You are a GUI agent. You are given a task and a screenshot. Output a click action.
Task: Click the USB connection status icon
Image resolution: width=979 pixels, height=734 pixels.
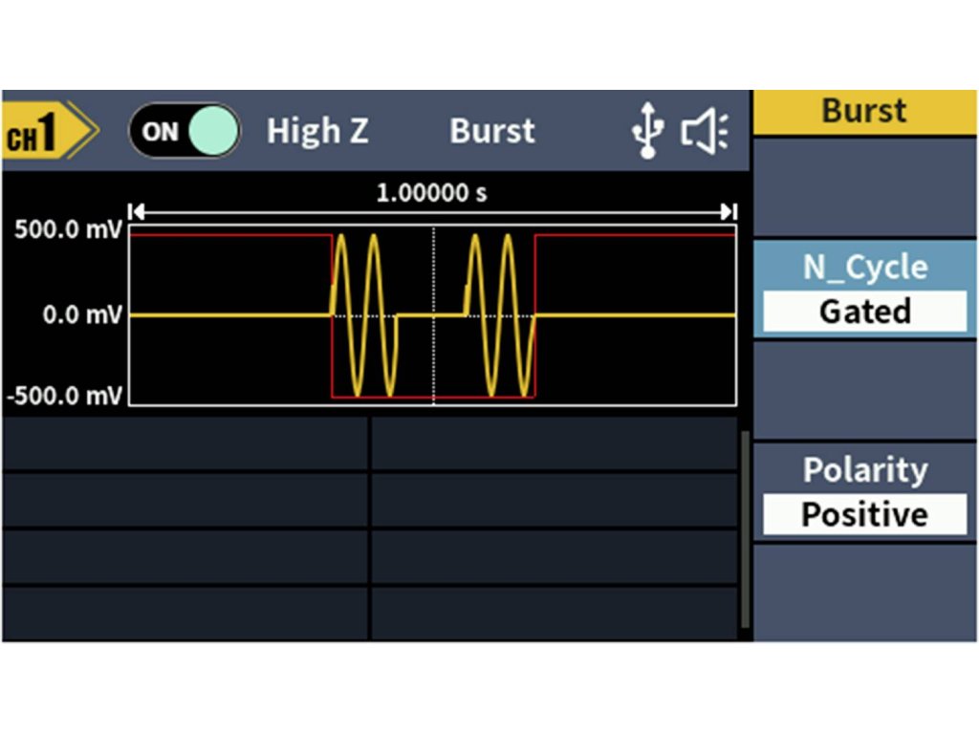648,131
